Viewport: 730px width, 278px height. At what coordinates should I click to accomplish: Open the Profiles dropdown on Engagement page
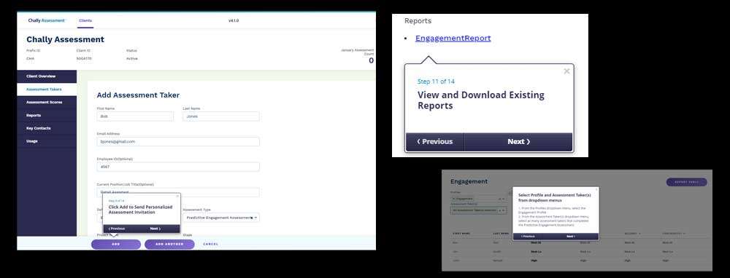point(478,199)
